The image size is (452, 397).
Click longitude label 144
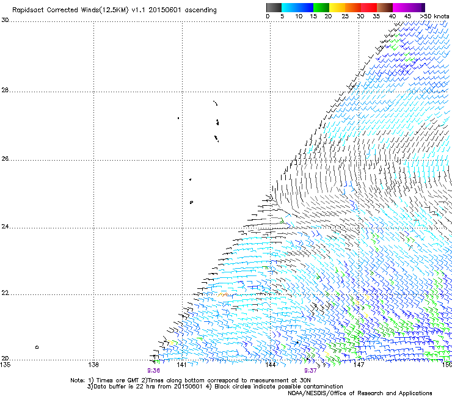271,365
